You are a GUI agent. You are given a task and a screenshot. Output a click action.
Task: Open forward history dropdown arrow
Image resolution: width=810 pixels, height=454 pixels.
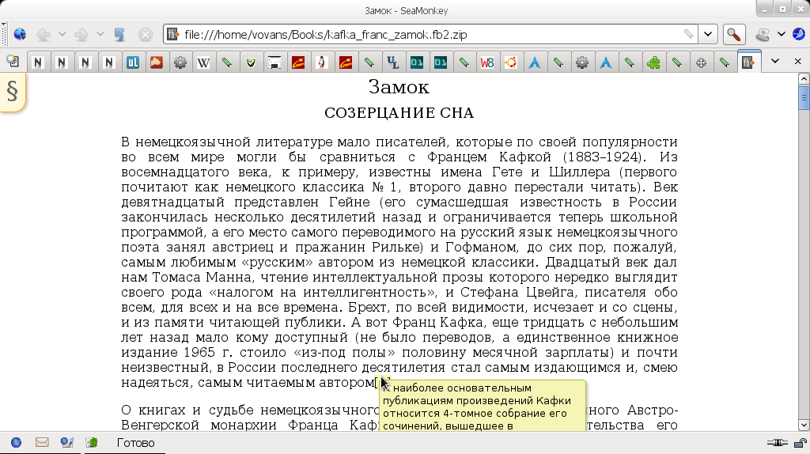pos(100,35)
